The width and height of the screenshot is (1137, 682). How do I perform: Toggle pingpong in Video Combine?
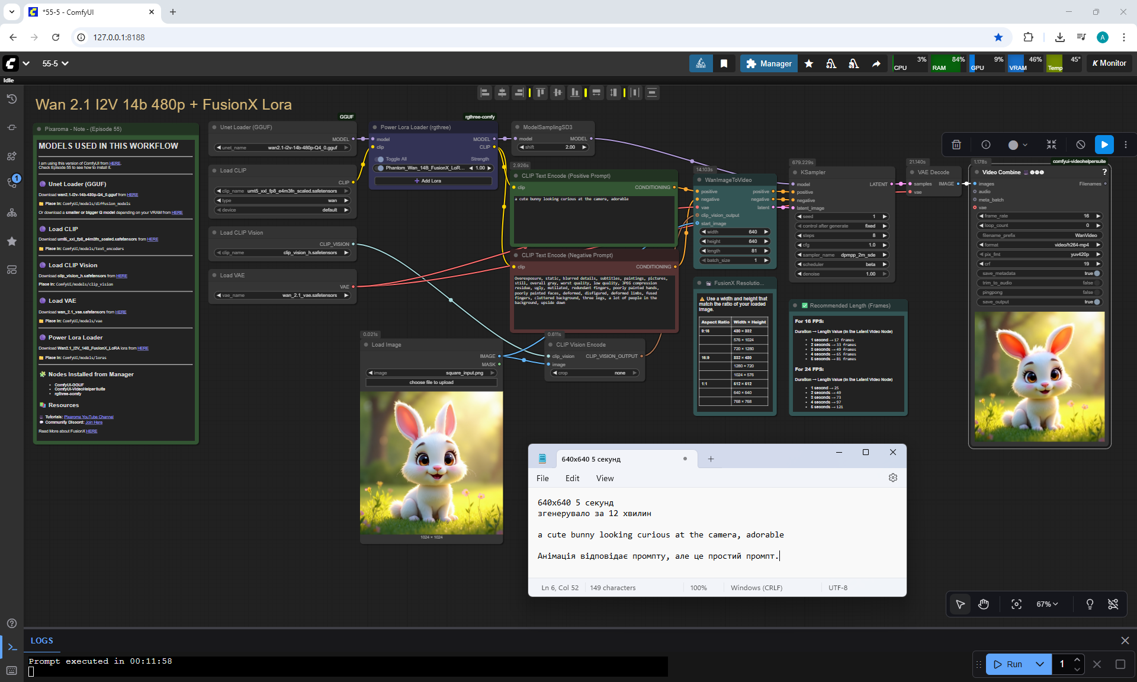[1097, 292]
